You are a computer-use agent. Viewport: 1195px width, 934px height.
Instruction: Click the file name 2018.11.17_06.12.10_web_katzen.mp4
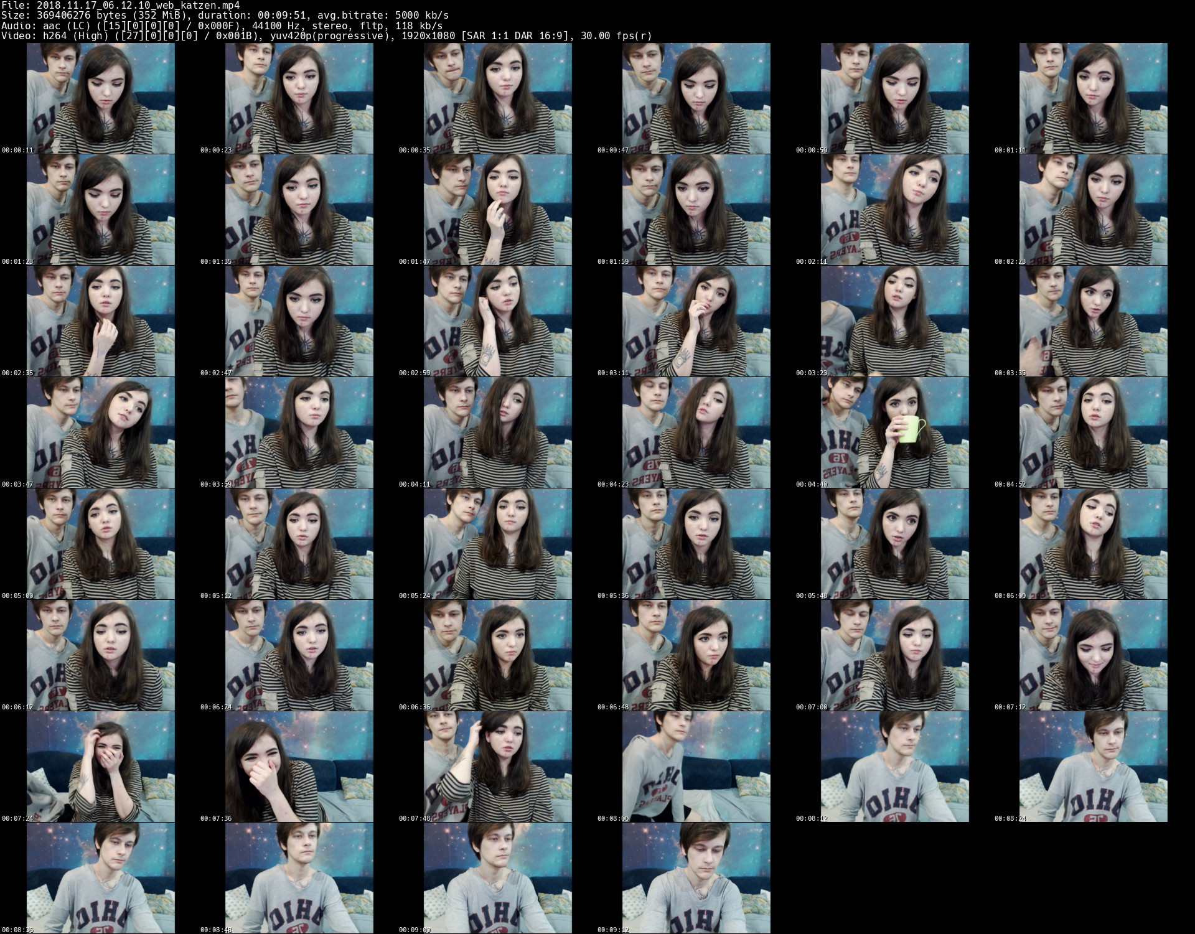tap(138, 5)
